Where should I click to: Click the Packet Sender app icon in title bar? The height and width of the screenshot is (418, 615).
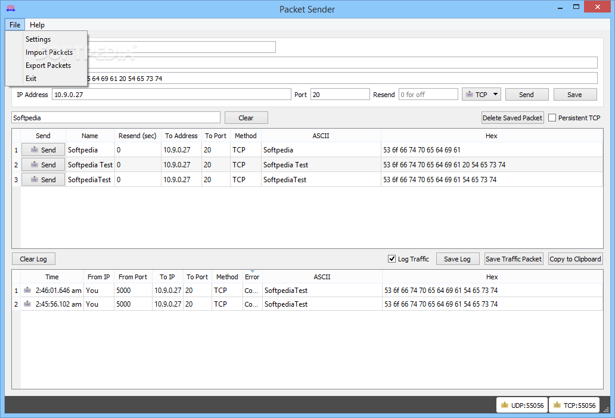point(11,8)
